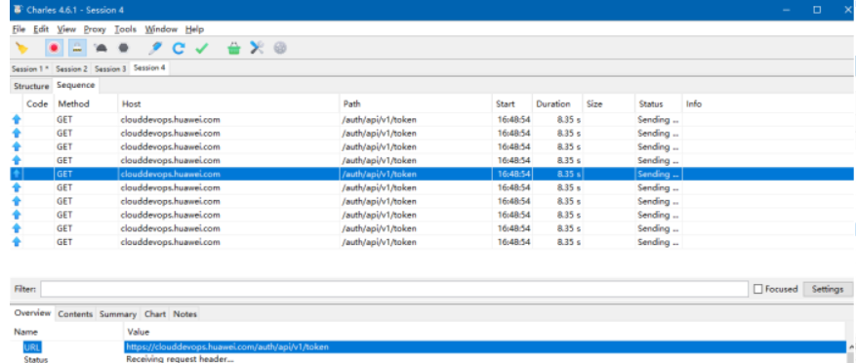The height and width of the screenshot is (363, 856).
Task: Click the full https URL value
Action: 227,347
